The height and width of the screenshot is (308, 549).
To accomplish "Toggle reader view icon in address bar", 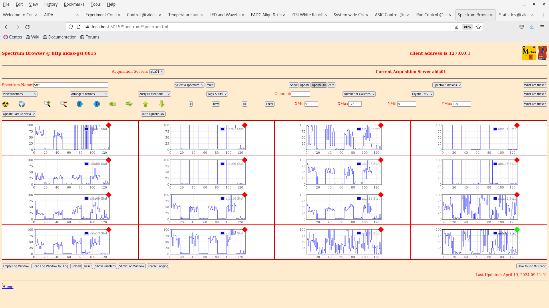I will pyautogui.click(x=456, y=27).
